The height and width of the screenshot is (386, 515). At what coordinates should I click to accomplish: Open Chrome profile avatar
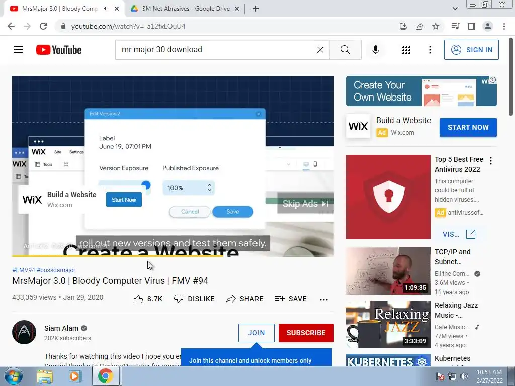pos(488,26)
